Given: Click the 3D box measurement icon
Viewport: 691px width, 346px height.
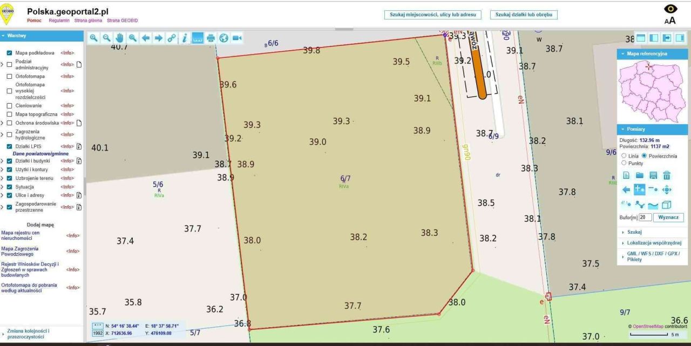Looking at the screenshot, I should (x=667, y=205).
